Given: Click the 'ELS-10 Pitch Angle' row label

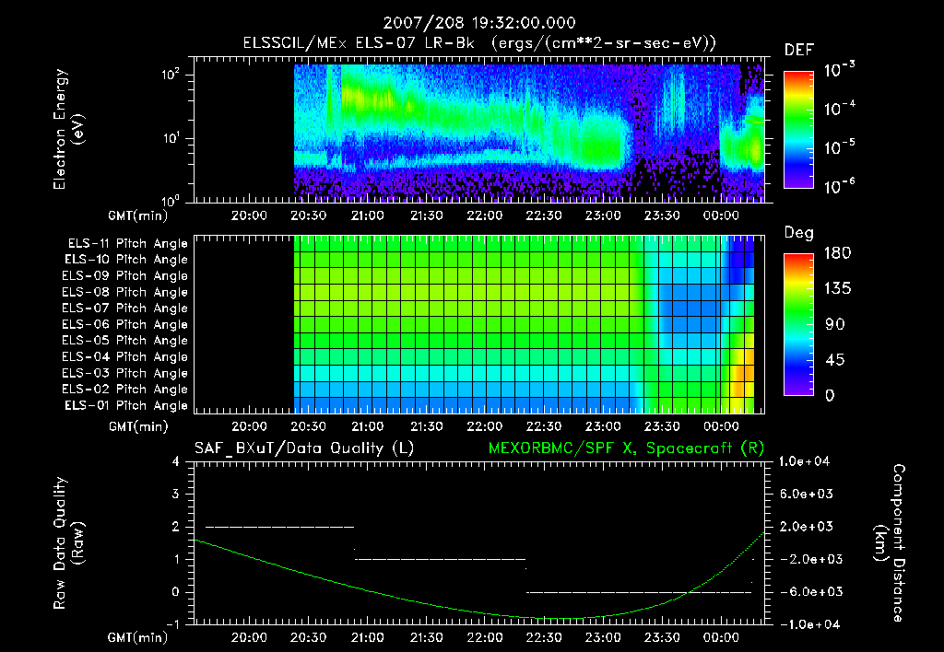Looking at the screenshot, I should coord(125,260).
